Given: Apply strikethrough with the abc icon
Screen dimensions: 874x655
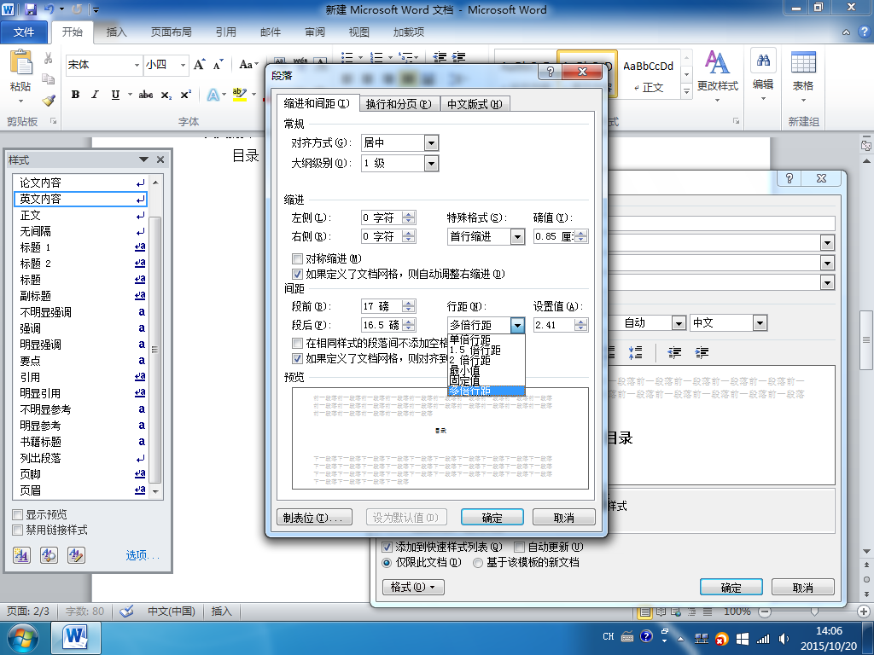Looking at the screenshot, I should coord(145,95).
